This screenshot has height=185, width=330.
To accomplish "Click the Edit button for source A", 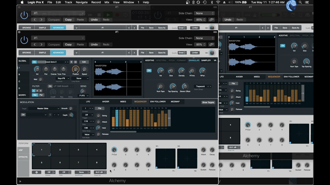I will pyautogui.click(x=84, y=62).
